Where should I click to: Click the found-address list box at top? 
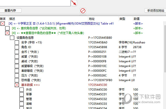point(35,3)
